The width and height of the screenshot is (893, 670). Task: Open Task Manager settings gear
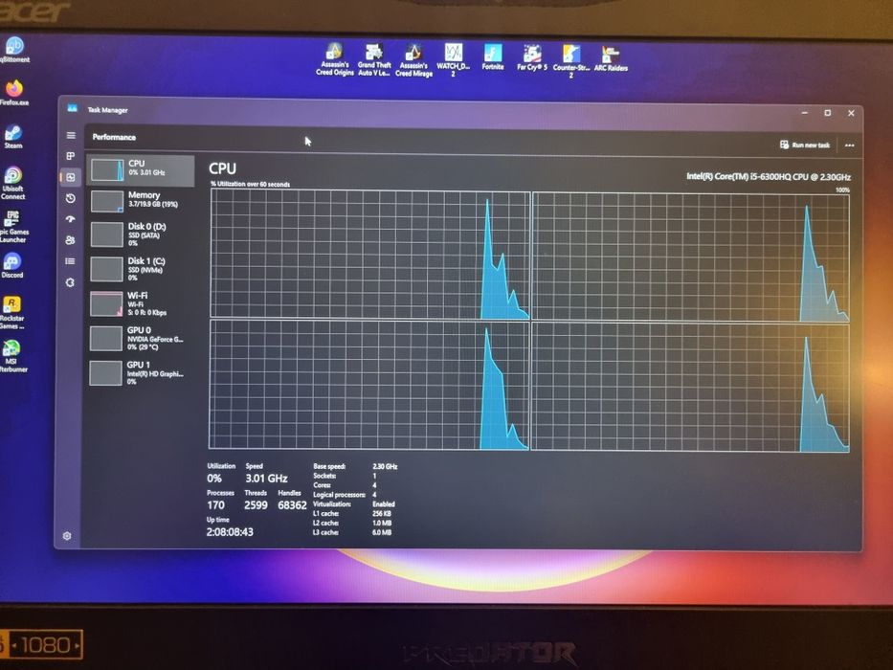pos(67,536)
